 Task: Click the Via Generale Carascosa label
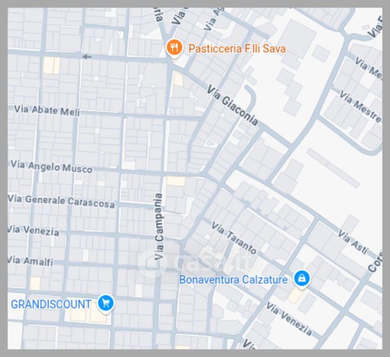tap(61, 201)
